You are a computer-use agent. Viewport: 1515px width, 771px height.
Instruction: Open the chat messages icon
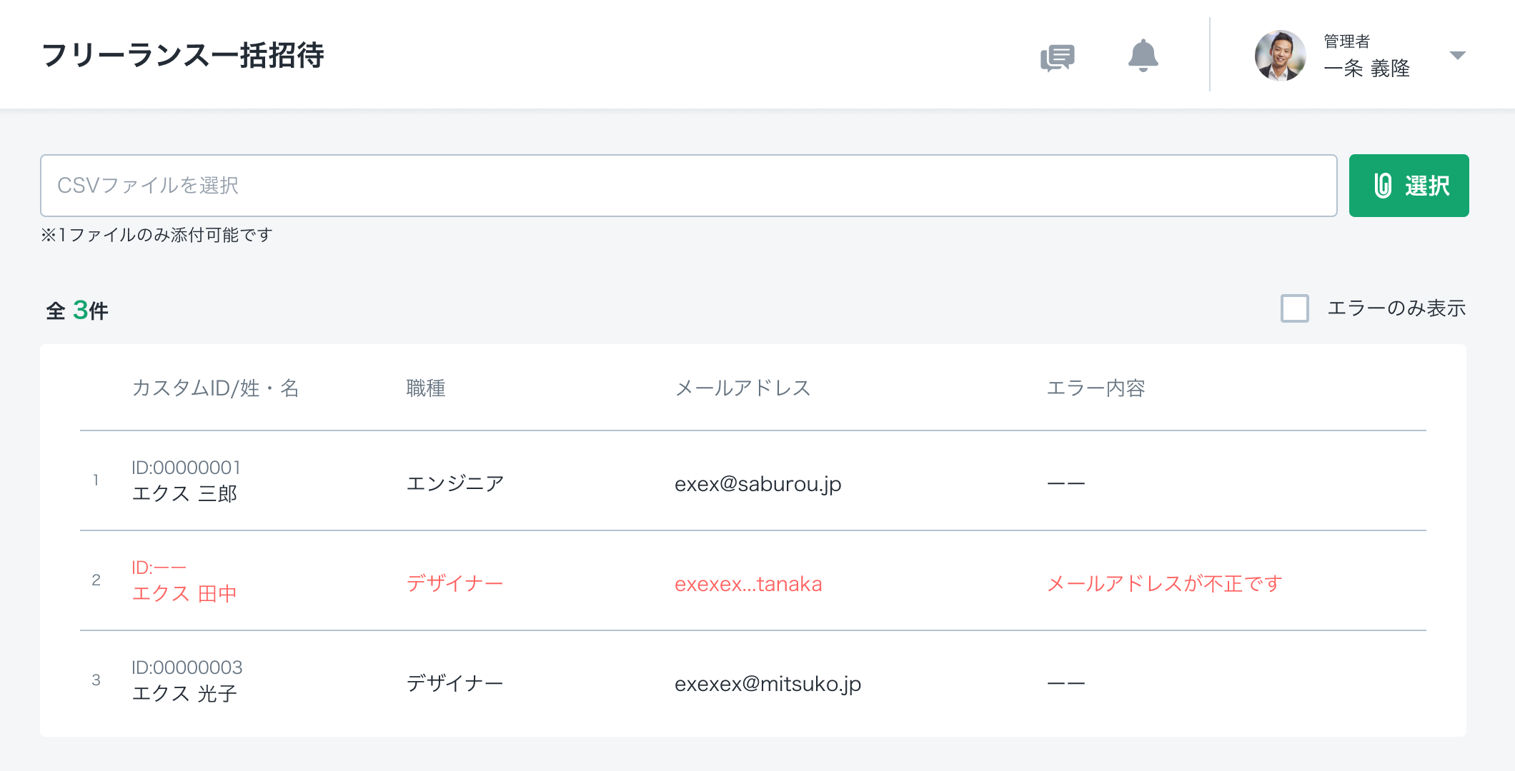pyautogui.click(x=1057, y=57)
